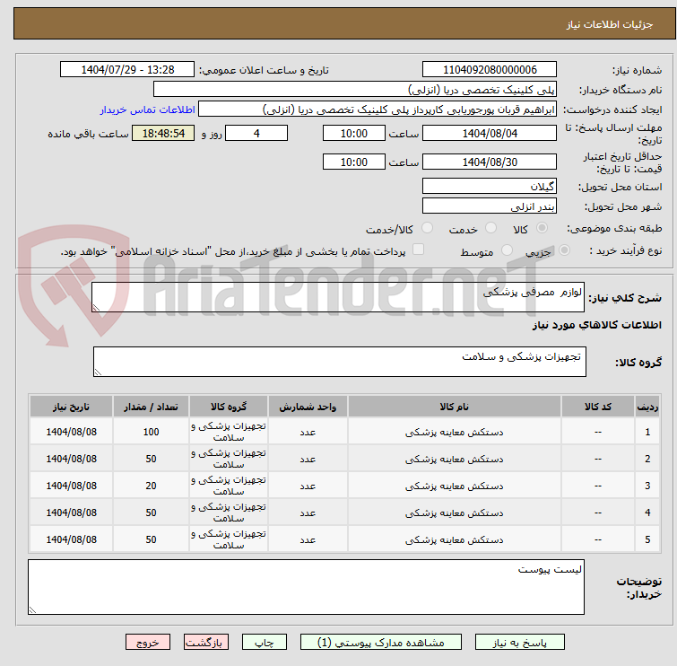Click item name in row 1
The height and width of the screenshot is (666, 677).
coord(455,432)
